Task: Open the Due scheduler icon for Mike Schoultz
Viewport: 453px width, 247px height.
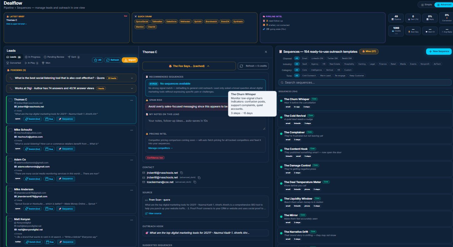Action: tap(50, 149)
